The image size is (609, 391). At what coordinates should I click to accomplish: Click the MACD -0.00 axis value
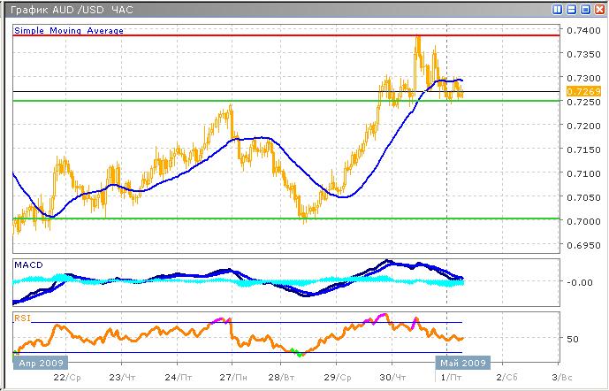point(577,283)
